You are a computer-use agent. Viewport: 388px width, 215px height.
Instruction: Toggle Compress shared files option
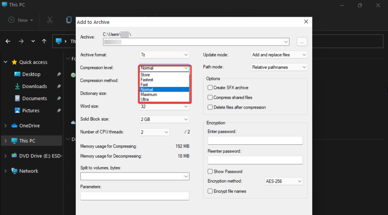click(210, 98)
